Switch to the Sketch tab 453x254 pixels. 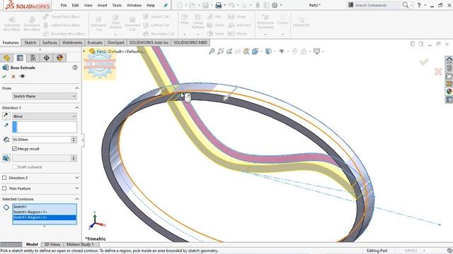[30, 42]
